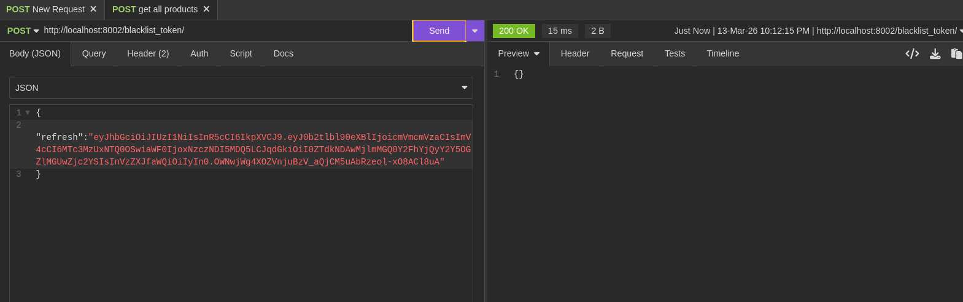963x302 pixels.
Task: View the response Timeline tab
Action: pyautogui.click(x=722, y=54)
